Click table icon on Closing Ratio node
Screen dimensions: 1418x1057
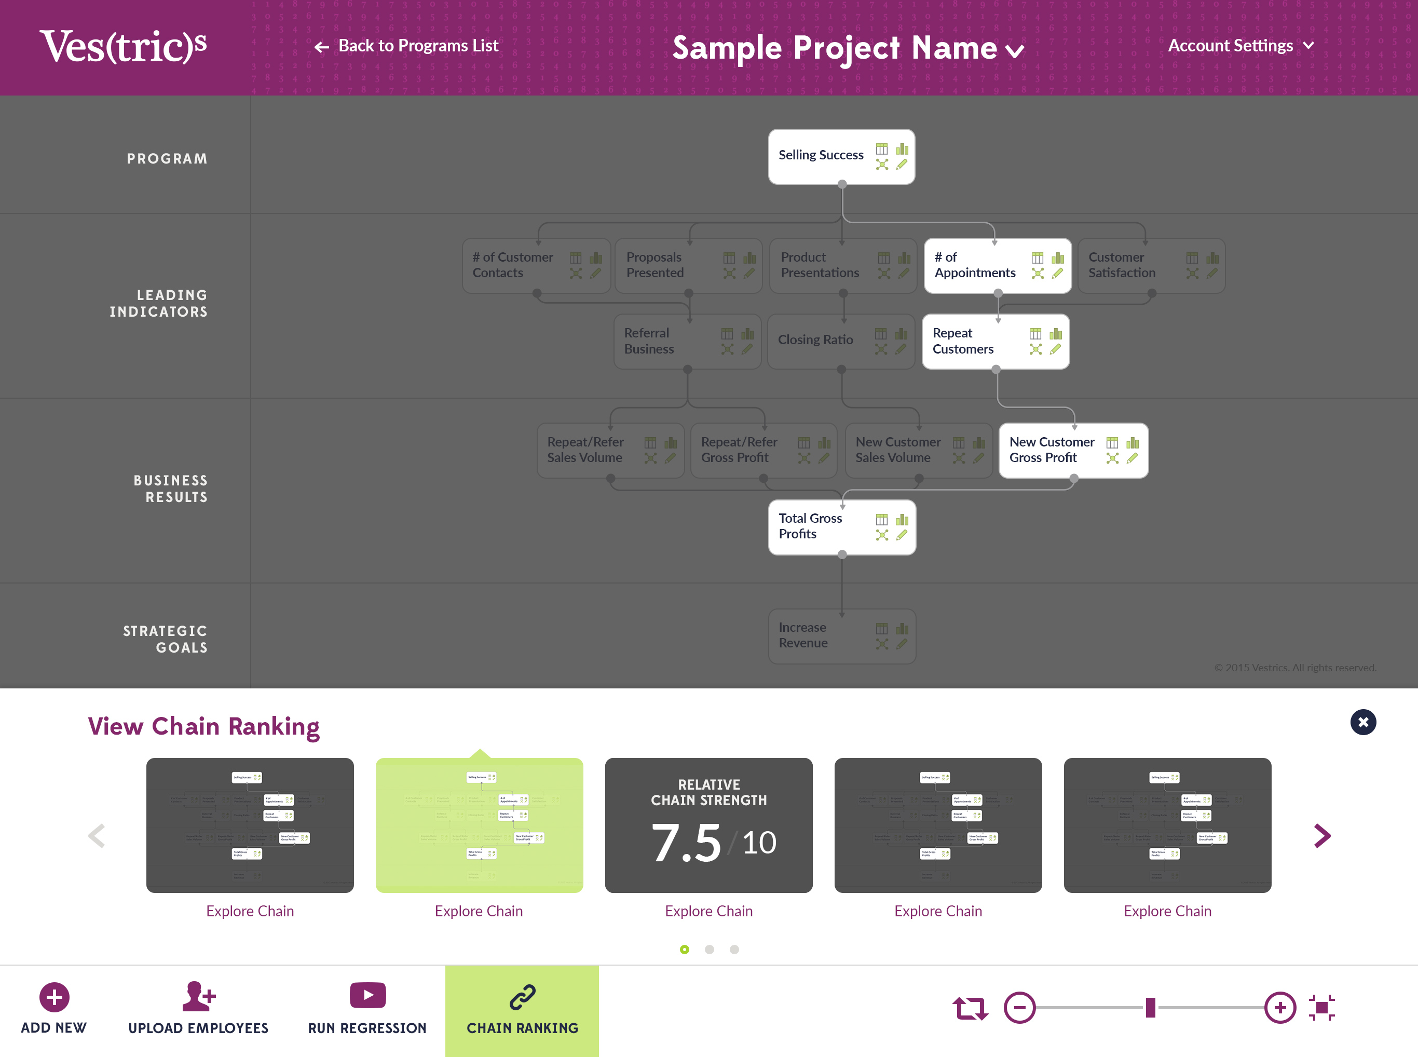881,334
